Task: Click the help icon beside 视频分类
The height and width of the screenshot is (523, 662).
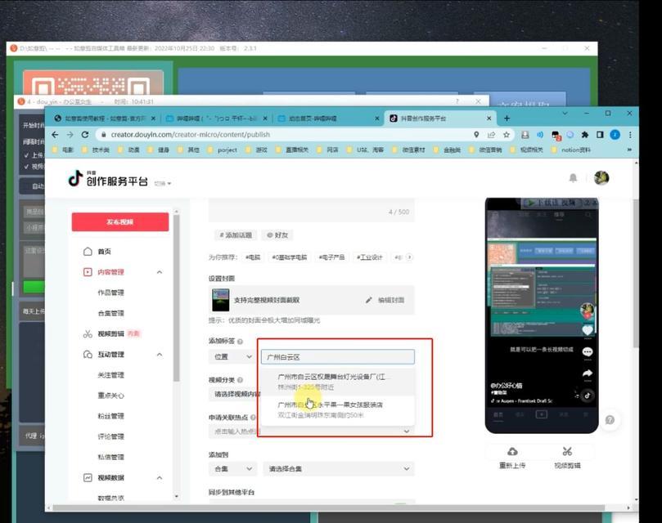Action: (240, 380)
